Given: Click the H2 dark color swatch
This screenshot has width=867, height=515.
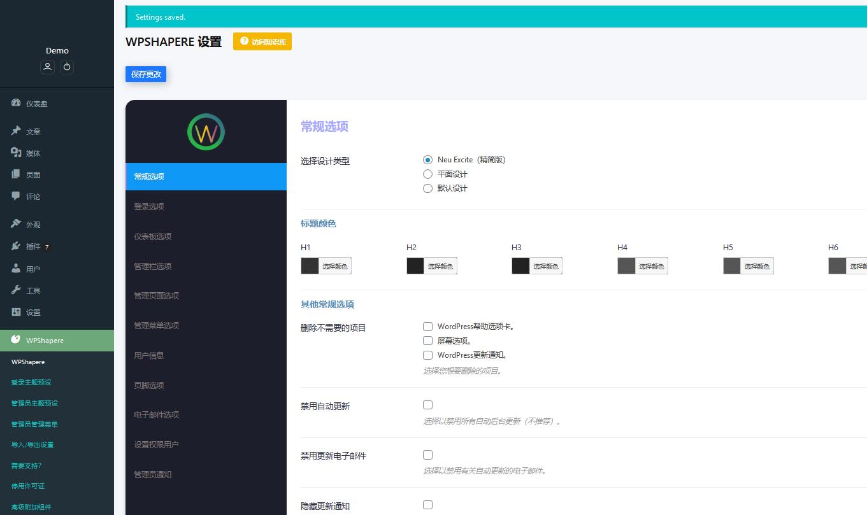Looking at the screenshot, I should tap(415, 266).
